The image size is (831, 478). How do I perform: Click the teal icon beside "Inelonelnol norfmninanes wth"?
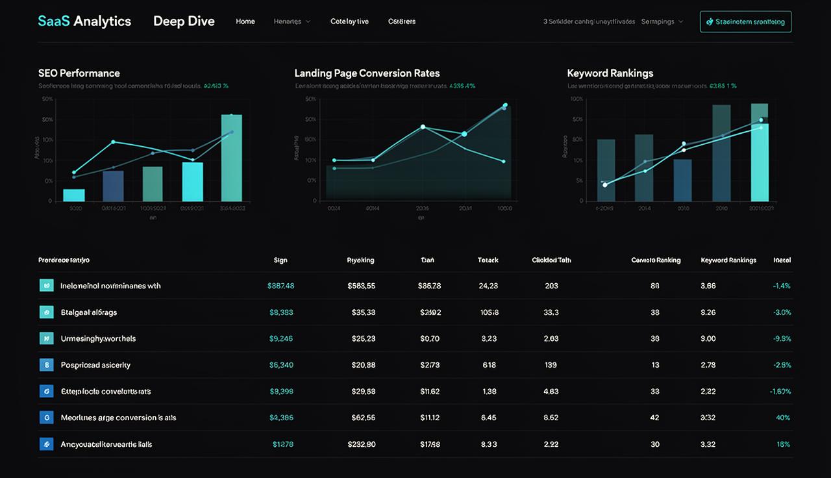46,286
